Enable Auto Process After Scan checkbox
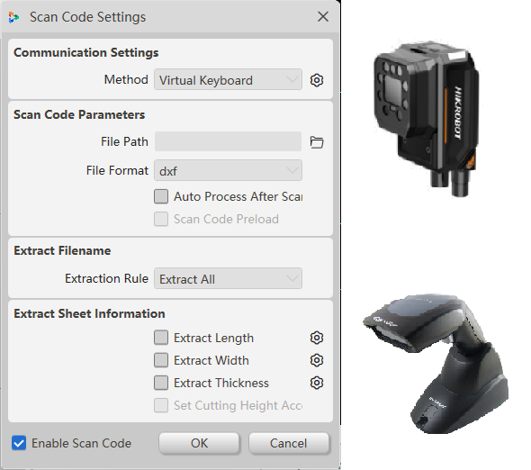 point(161,196)
